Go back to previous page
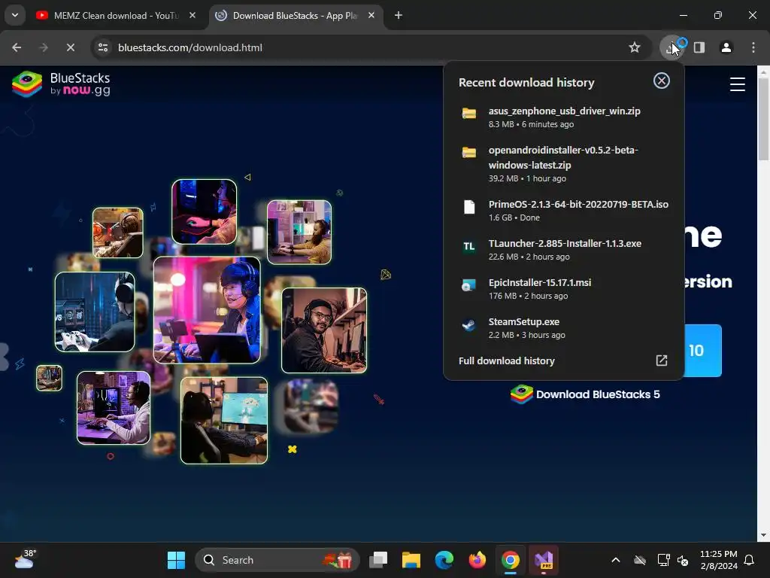 pyautogui.click(x=17, y=47)
